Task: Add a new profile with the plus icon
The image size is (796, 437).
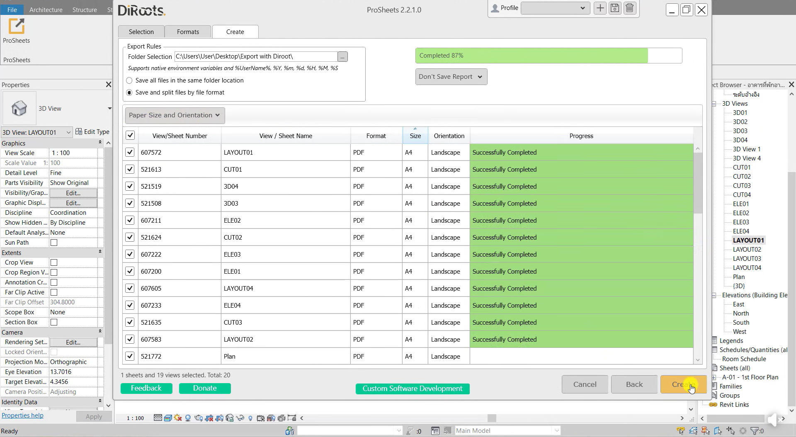Action: [x=600, y=8]
